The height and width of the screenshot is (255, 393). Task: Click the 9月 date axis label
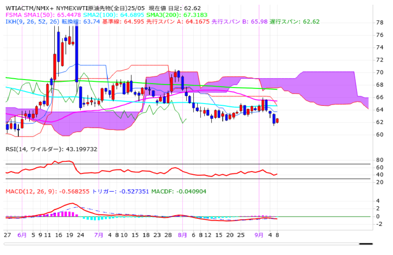point(259,235)
